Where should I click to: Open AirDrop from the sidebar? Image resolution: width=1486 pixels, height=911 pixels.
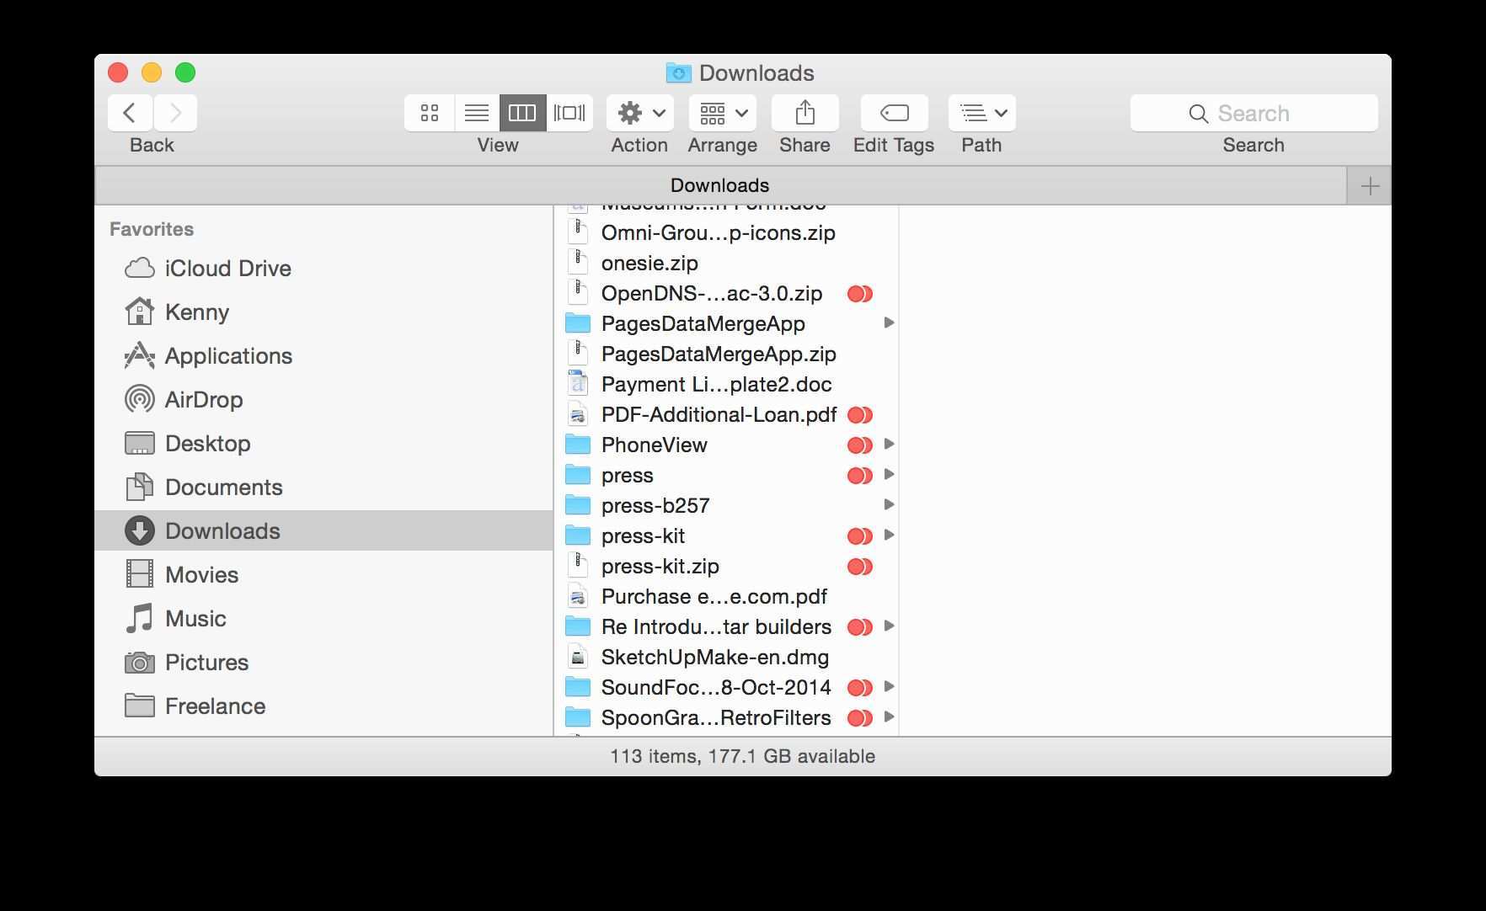tap(203, 400)
